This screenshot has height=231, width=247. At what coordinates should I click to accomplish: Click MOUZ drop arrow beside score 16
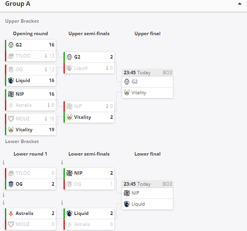click(x=46, y=118)
